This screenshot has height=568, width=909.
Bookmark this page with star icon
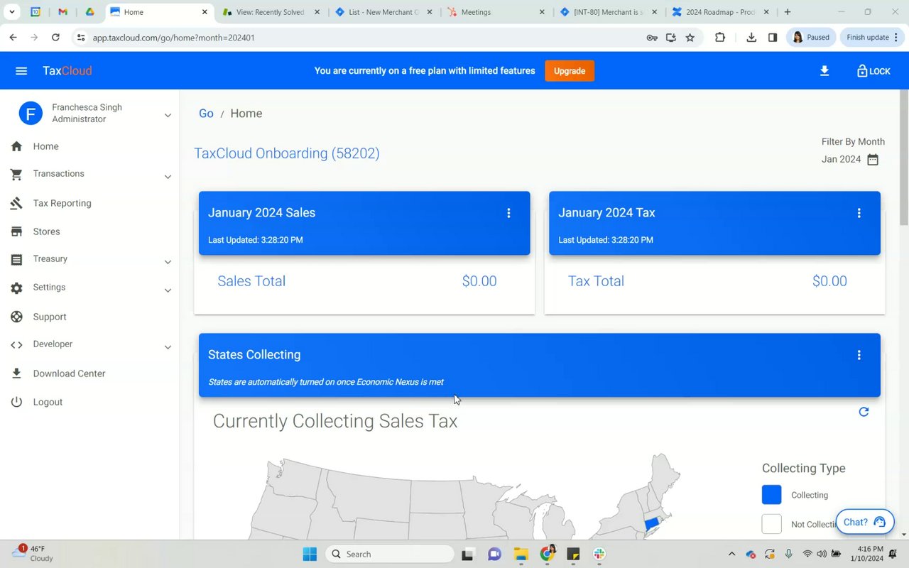690,38
